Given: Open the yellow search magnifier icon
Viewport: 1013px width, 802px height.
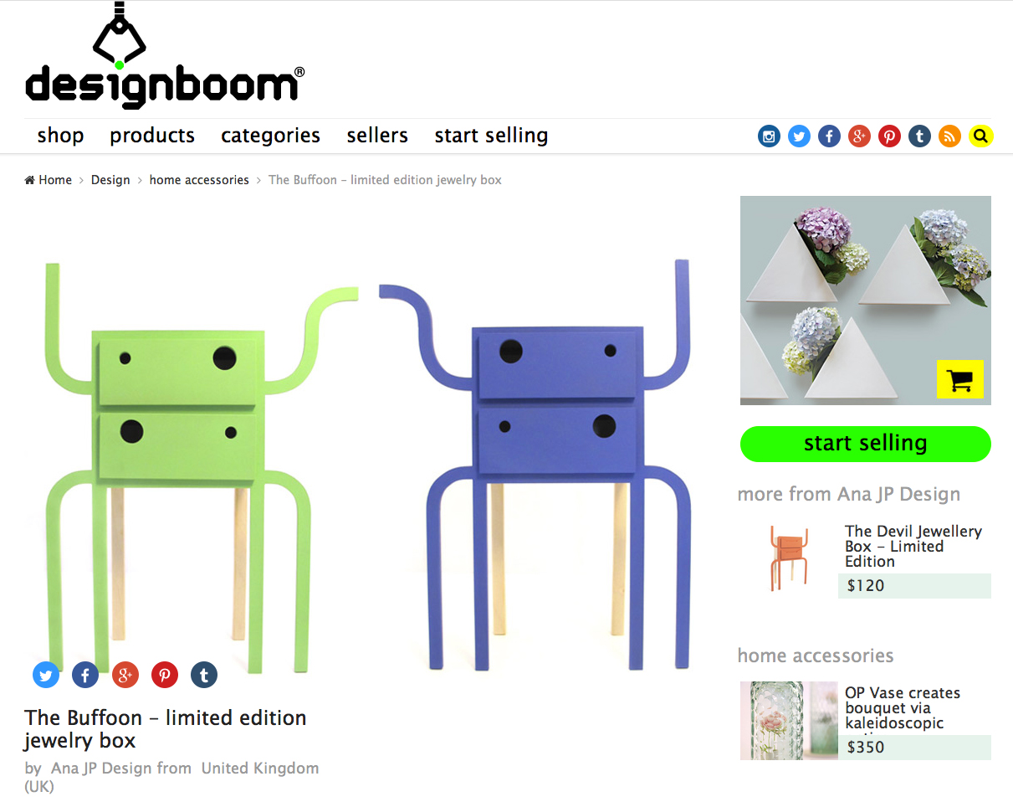Looking at the screenshot, I should (980, 136).
